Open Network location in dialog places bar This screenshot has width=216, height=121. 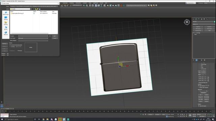tap(6, 33)
